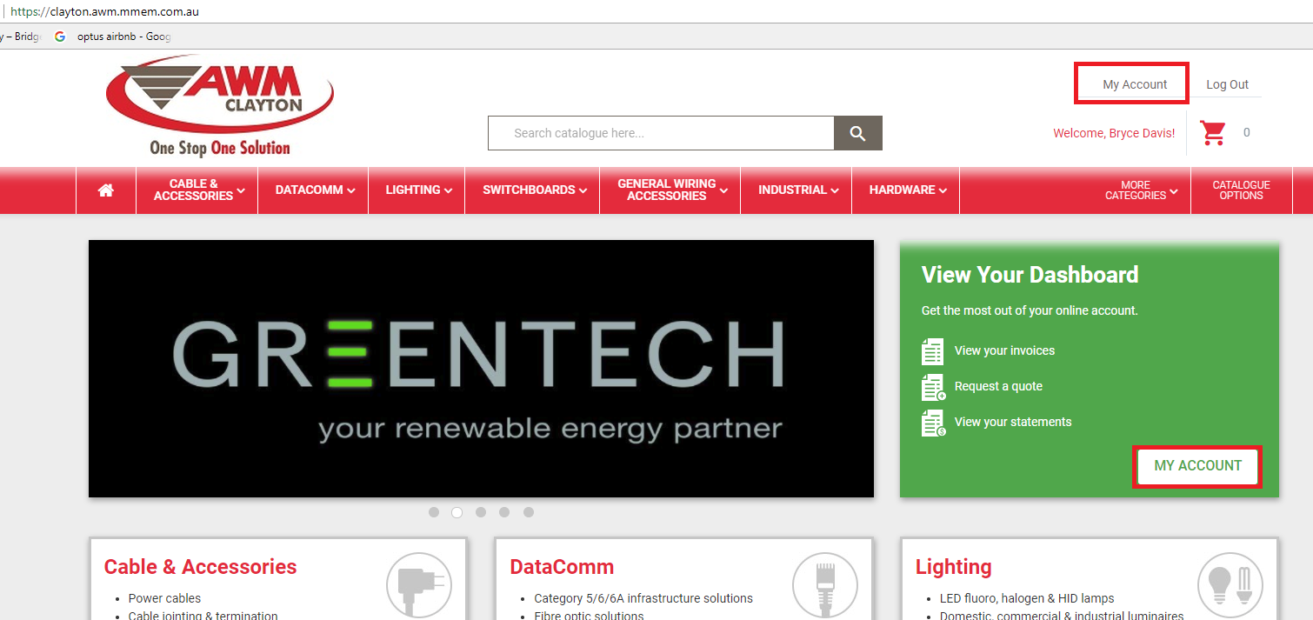Click the statements document icon
1313x620 pixels.
point(933,423)
